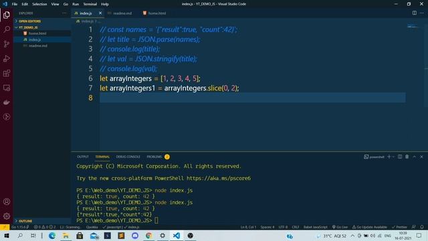Switch to home.html editor tab
The image size is (428, 241).
(157, 13)
